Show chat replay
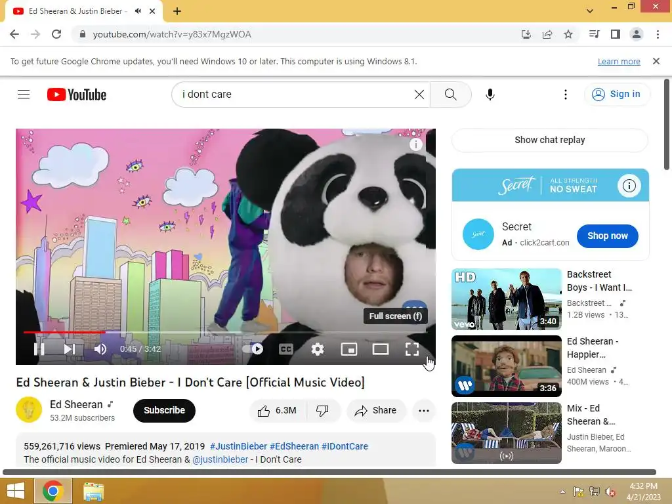This screenshot has height=504, width=672. 549,140
